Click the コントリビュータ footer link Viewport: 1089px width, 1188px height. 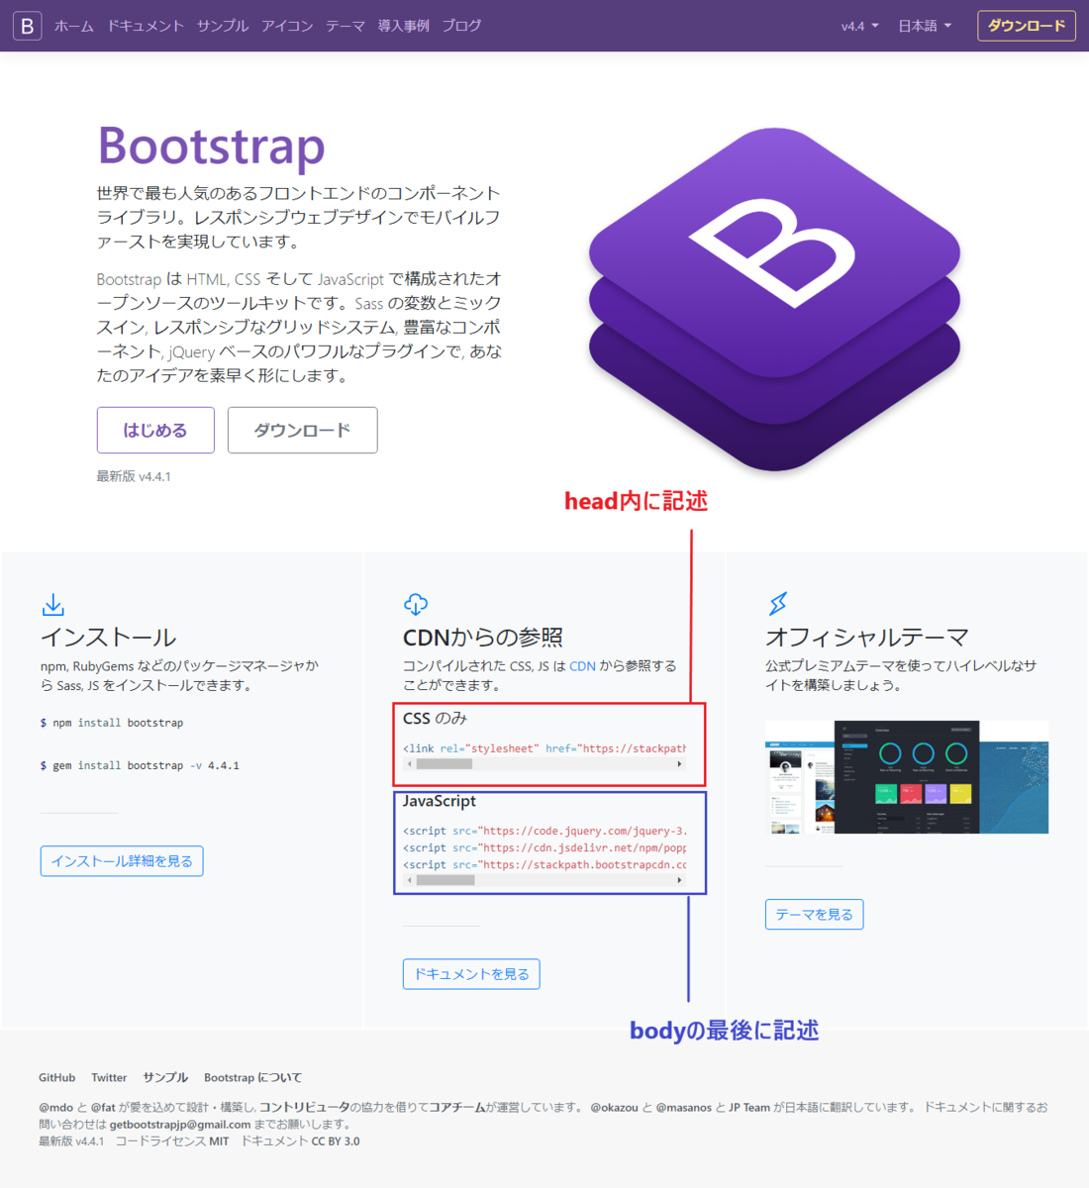[x=305, y=1108]
